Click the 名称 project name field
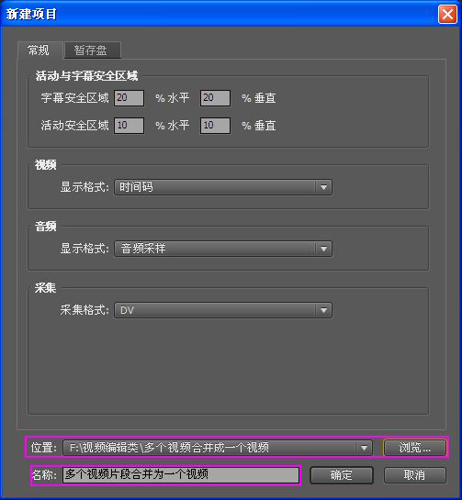462x500 pixels. [181, 475]
